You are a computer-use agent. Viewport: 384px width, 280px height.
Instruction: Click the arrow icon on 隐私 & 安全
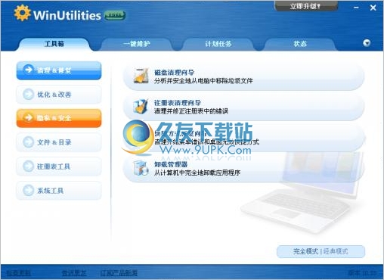(28, 117)
